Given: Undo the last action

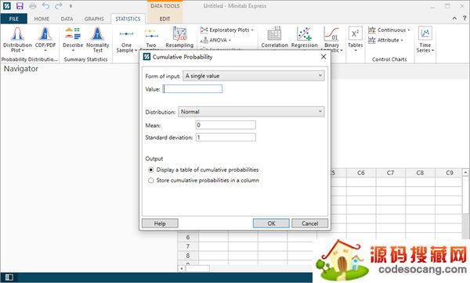Looking at the screenshot, I should 45,5.
